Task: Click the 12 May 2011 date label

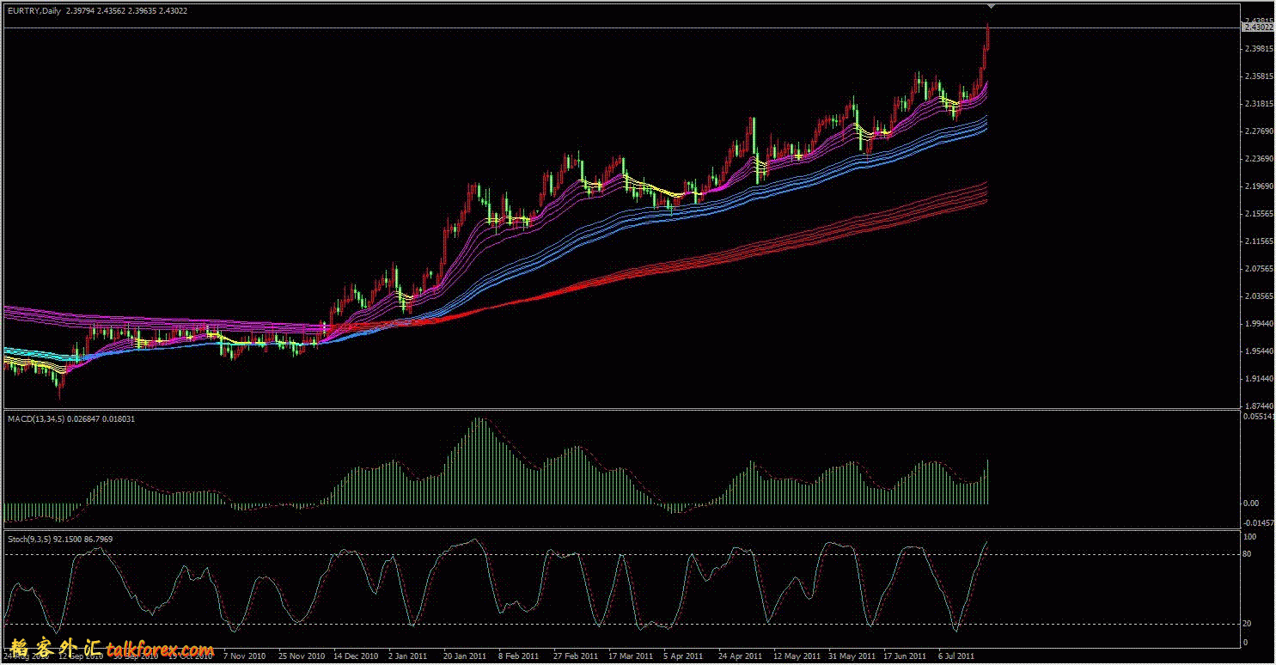Action: coord(796,656)
